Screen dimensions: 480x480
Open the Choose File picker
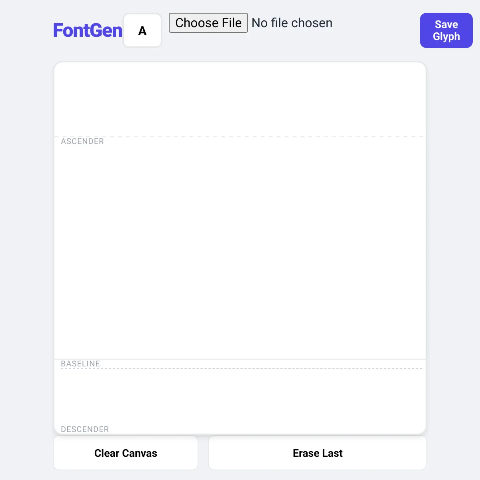(x=208, y=23)
